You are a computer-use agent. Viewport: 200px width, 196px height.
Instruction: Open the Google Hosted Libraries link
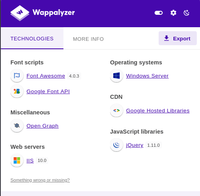tap(158, 111)
